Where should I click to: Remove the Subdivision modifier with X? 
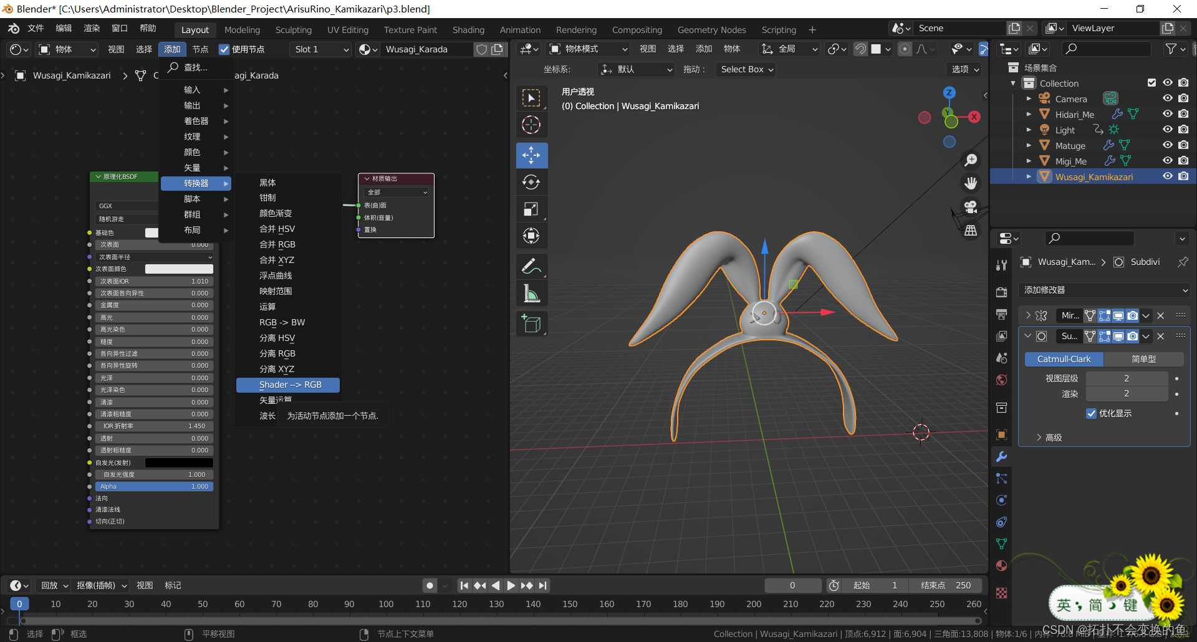pyautogui.click(x=1161, y=336)
